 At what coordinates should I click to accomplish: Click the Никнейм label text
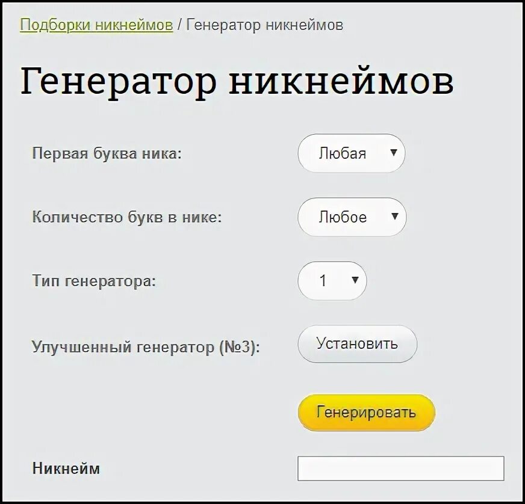[66, 469]
